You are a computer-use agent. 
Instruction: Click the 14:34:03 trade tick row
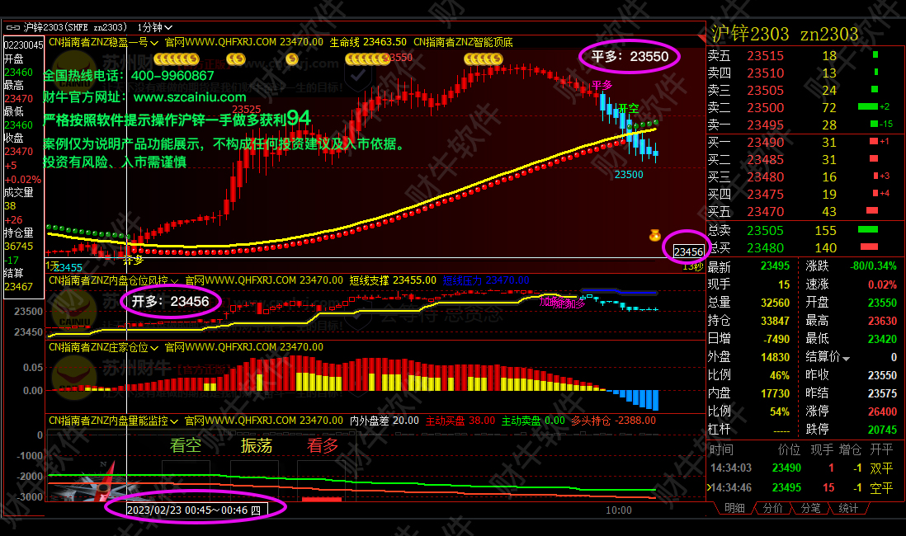coord(802,468)
